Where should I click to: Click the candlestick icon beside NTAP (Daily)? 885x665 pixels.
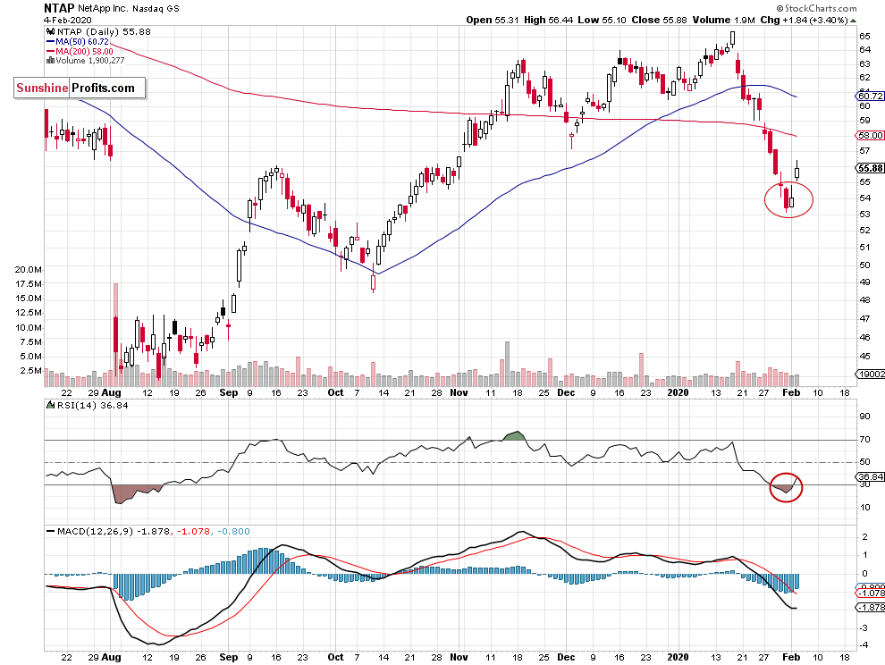50,32
